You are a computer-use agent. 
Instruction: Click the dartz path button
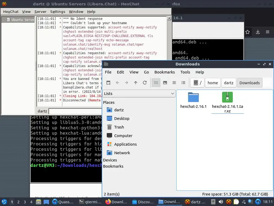click(229, 83)
